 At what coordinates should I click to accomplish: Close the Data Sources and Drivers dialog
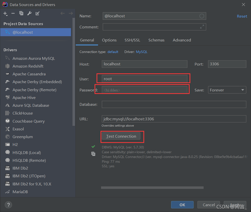(243, 5)
